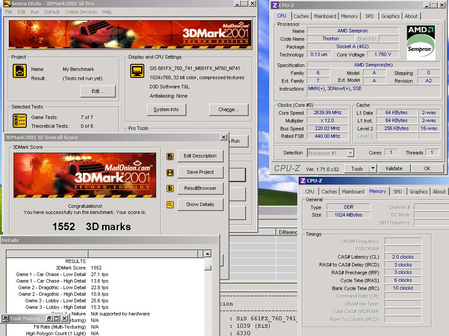Click the '10 clocks' Bank Cycle Time value
The height and width of the screenshot is (336, 449).
pyautogui.click(x=403, y=288)
